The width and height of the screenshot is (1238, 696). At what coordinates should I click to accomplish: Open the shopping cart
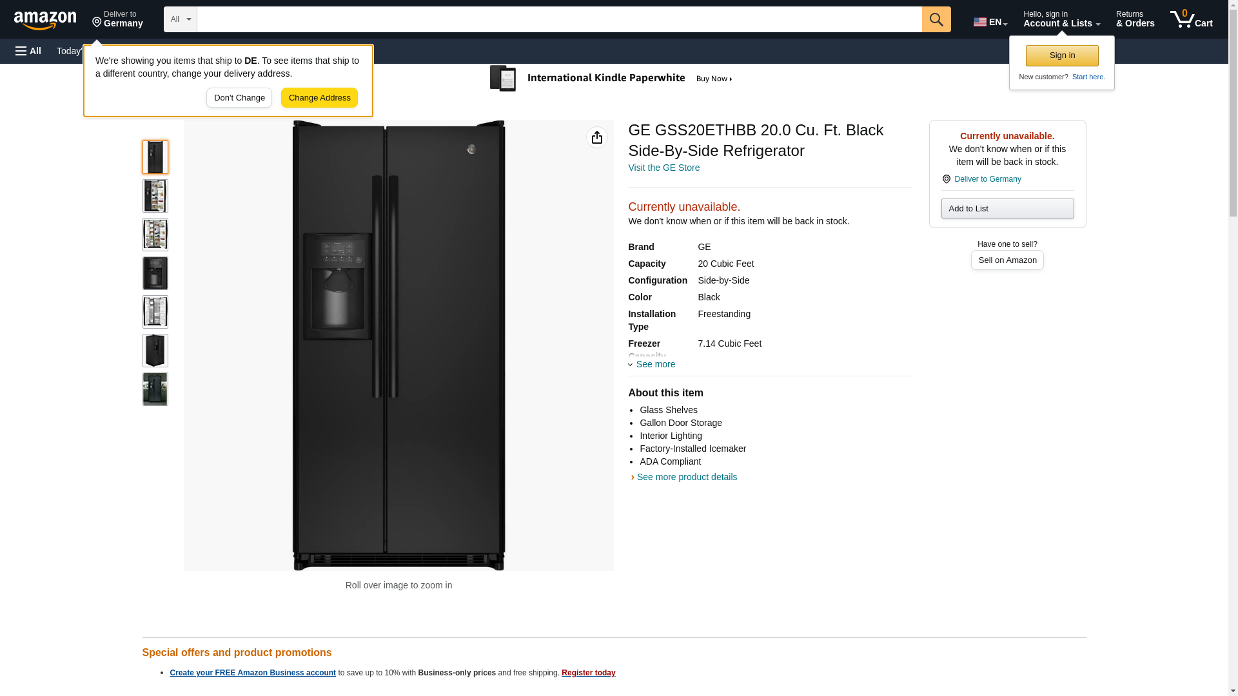point(1191,19)
